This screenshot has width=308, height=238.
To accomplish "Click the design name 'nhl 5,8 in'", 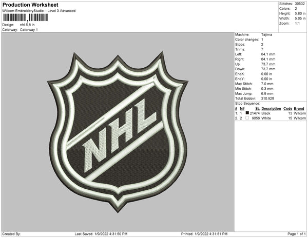I will [27, 25].
